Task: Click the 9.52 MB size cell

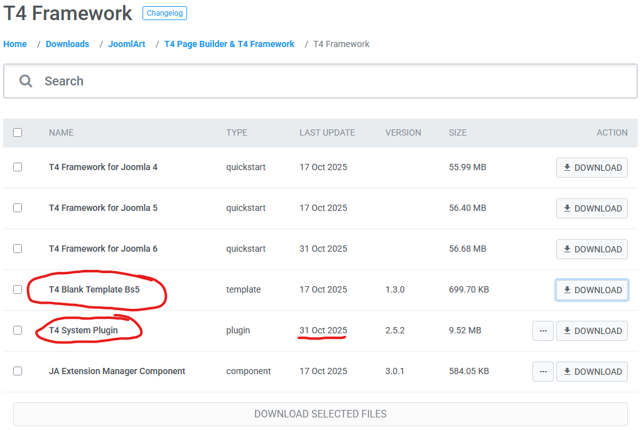Action: coord(465,330)
